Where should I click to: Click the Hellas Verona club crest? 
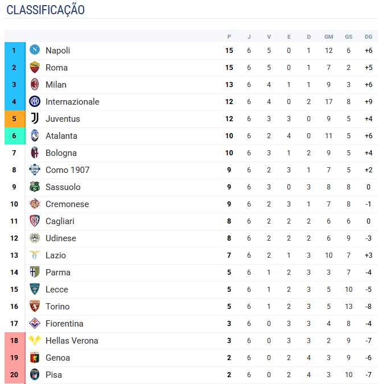(35, 340)
